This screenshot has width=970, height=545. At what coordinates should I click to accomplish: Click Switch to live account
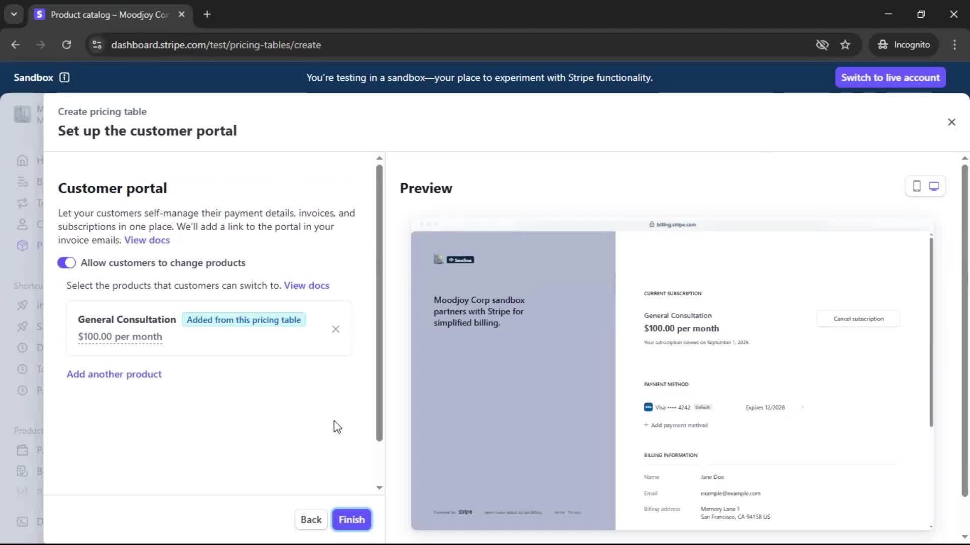(890, 77)
